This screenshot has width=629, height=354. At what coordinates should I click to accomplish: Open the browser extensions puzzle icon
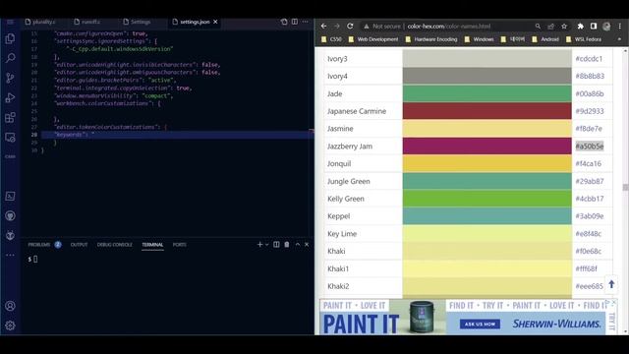[x=581, y=27]
